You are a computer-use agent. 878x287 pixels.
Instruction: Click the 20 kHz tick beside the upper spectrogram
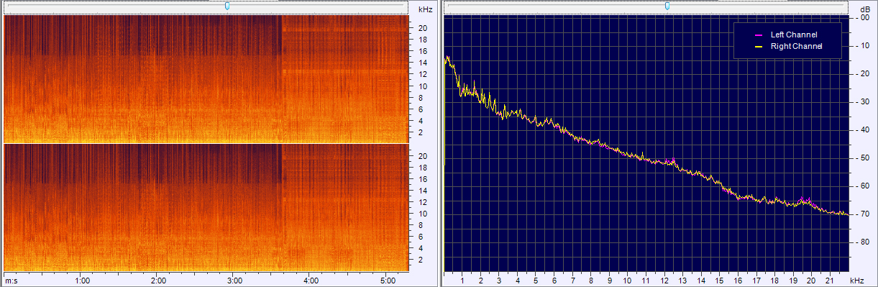pyautogui.click(x=423, y=28)
